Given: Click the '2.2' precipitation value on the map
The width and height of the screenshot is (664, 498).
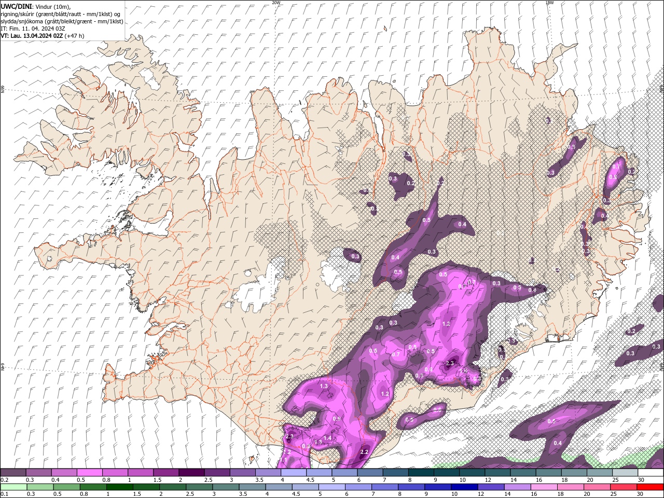Looking at the screenshot, I should [364, 452].
